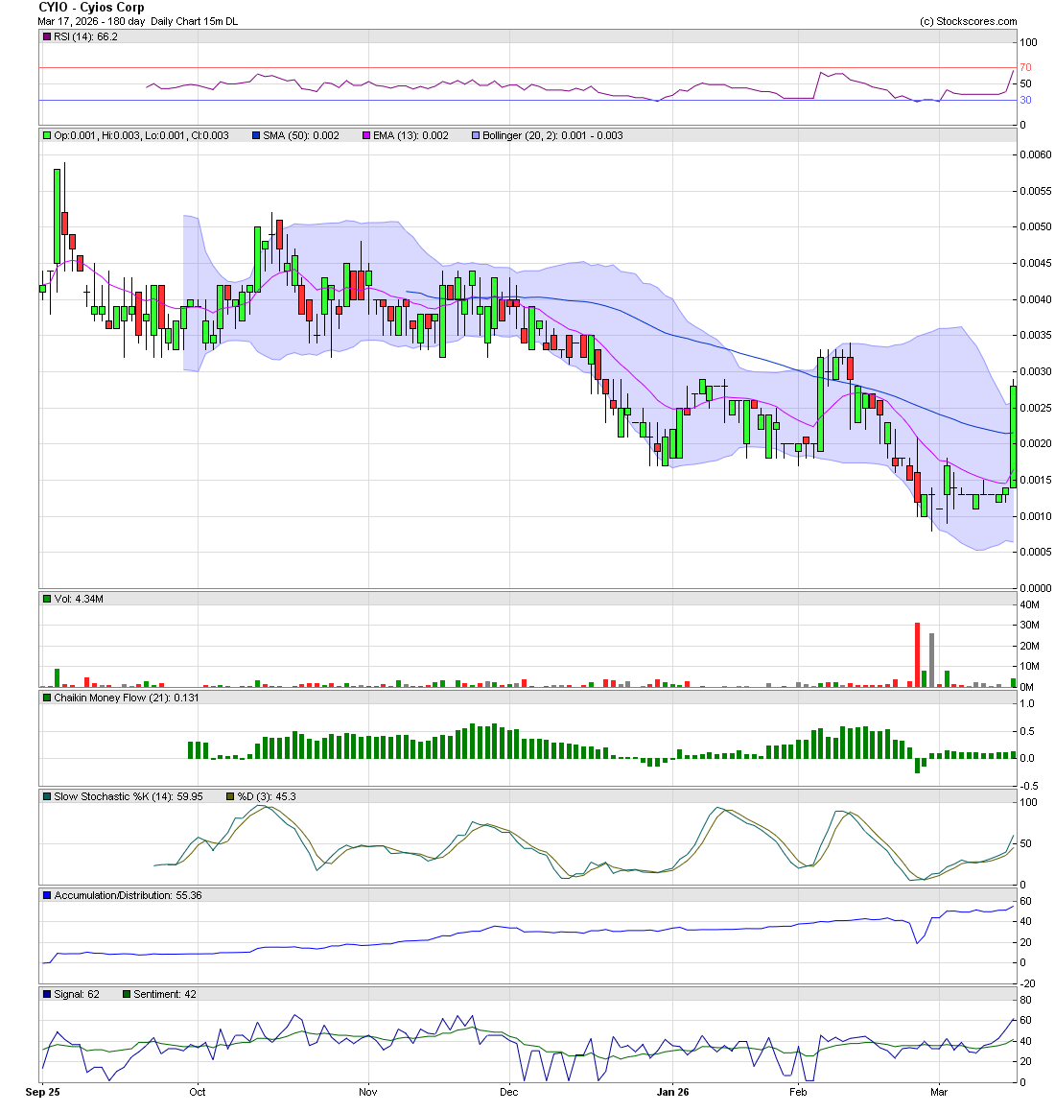
Task: Click the 'Oct' date axis label
Action: pos(198,1092)
